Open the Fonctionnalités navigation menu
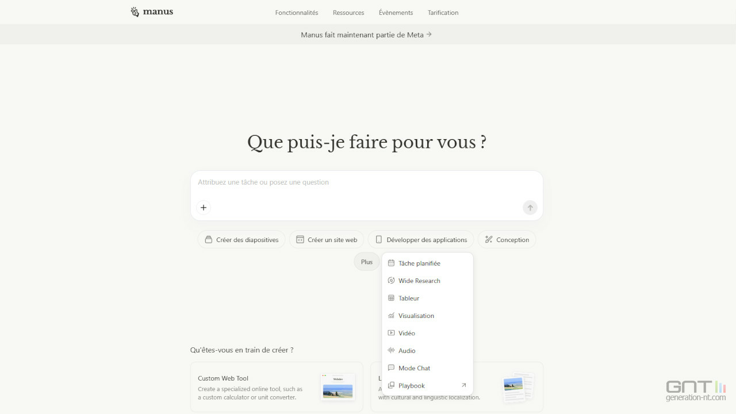Viewport: 736px width, 414px height. (x=297, y=13)
